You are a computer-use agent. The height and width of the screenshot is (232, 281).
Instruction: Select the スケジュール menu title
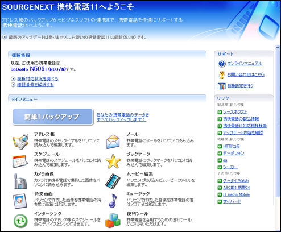pos(47,154)
